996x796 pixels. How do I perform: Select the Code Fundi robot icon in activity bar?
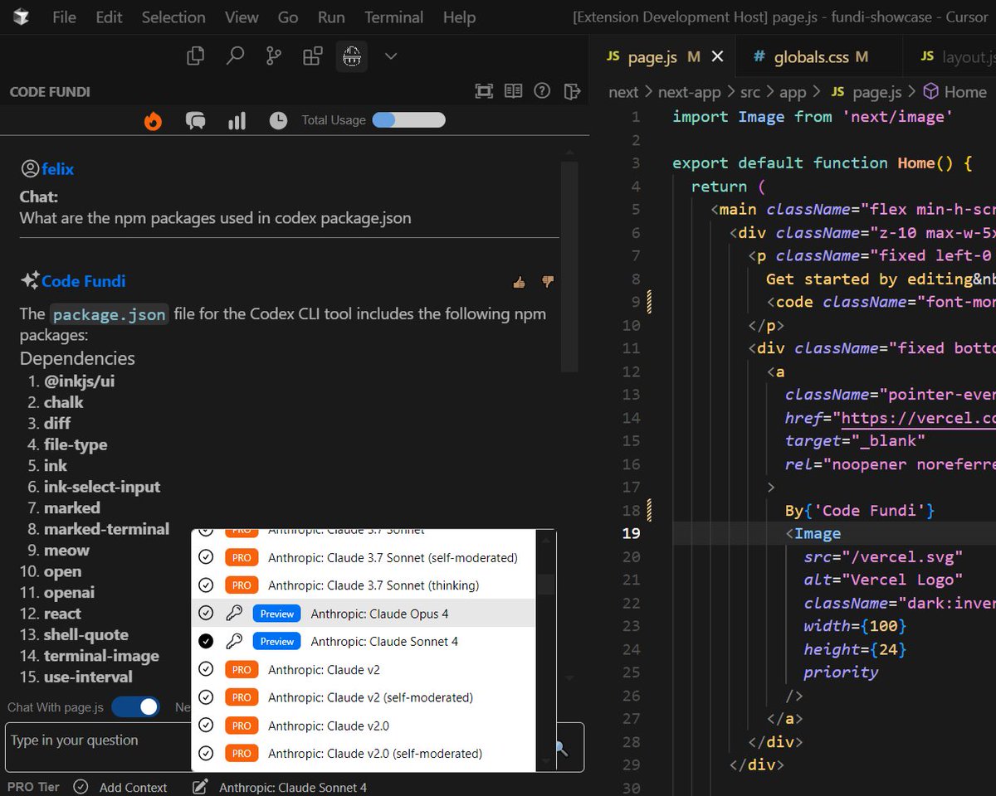click(351, 56)
